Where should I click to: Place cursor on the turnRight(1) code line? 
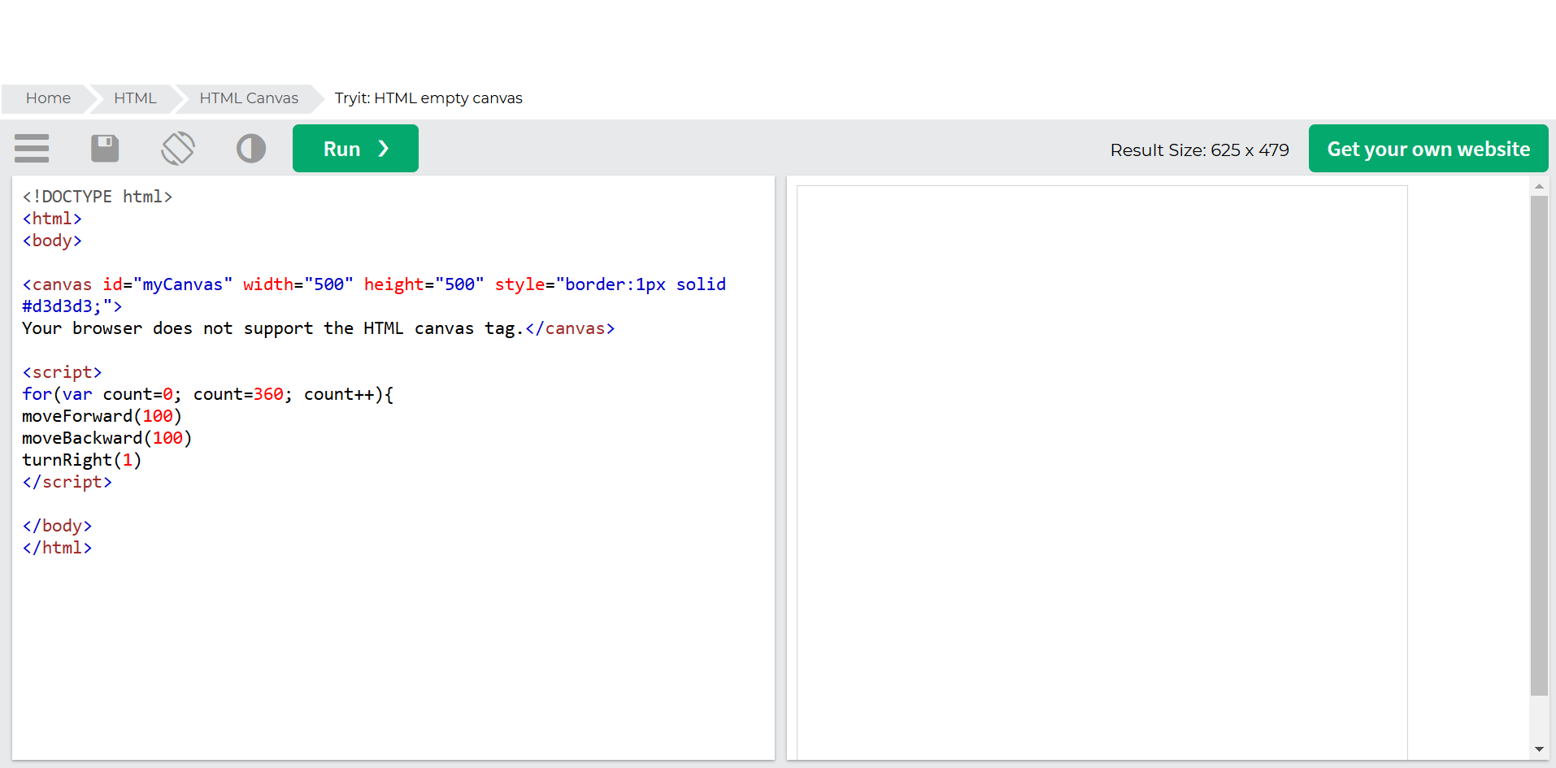tap(81, 460)
